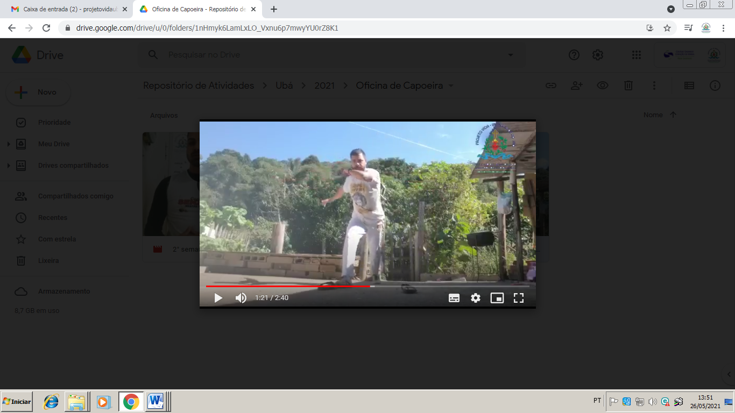
Task: Open Com estrela in the sidebar
Action: tap(57, 239)
